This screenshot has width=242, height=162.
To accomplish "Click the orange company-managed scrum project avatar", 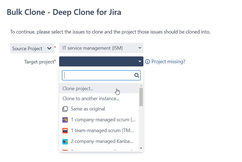I will click(x=65, y=120).
